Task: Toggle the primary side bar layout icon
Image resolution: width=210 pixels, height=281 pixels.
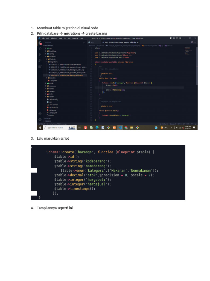Action: click(x=171, y=38)
